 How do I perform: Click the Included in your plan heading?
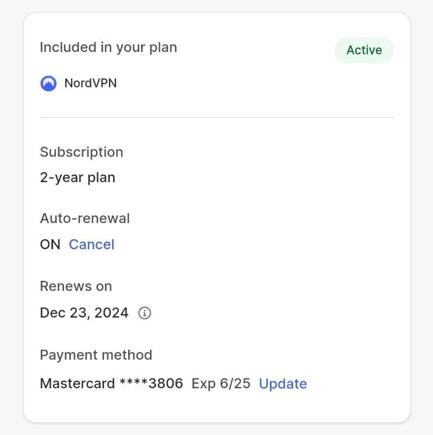(x=108, y=48)
